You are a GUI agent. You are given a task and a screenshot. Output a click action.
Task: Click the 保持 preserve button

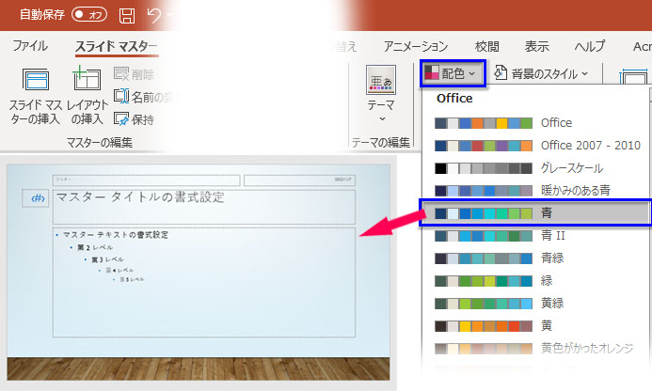point(134,119)
